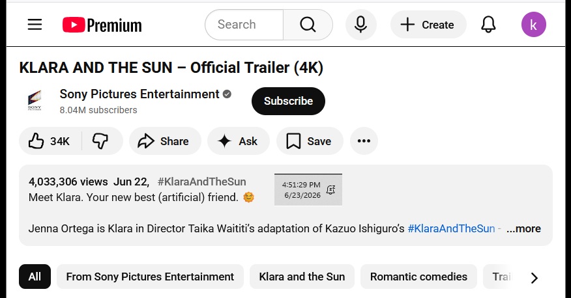Open the notifications bell
Viewport: 571px width, 298px height.
click(x=488, y=25)
